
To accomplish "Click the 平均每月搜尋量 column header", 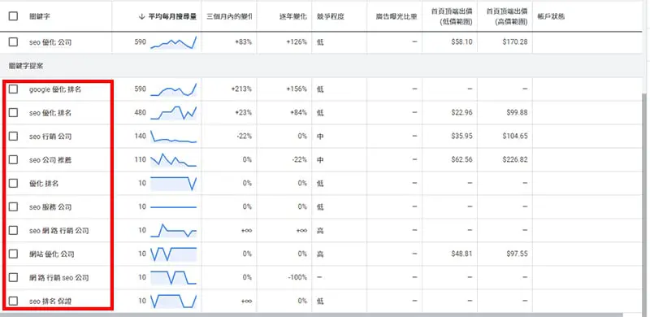I will [172, 16].
